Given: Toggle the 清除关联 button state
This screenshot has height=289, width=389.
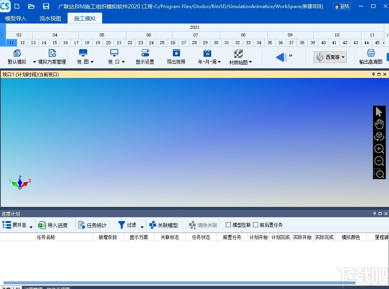Looking at the screenshot, I should point(203,225).
